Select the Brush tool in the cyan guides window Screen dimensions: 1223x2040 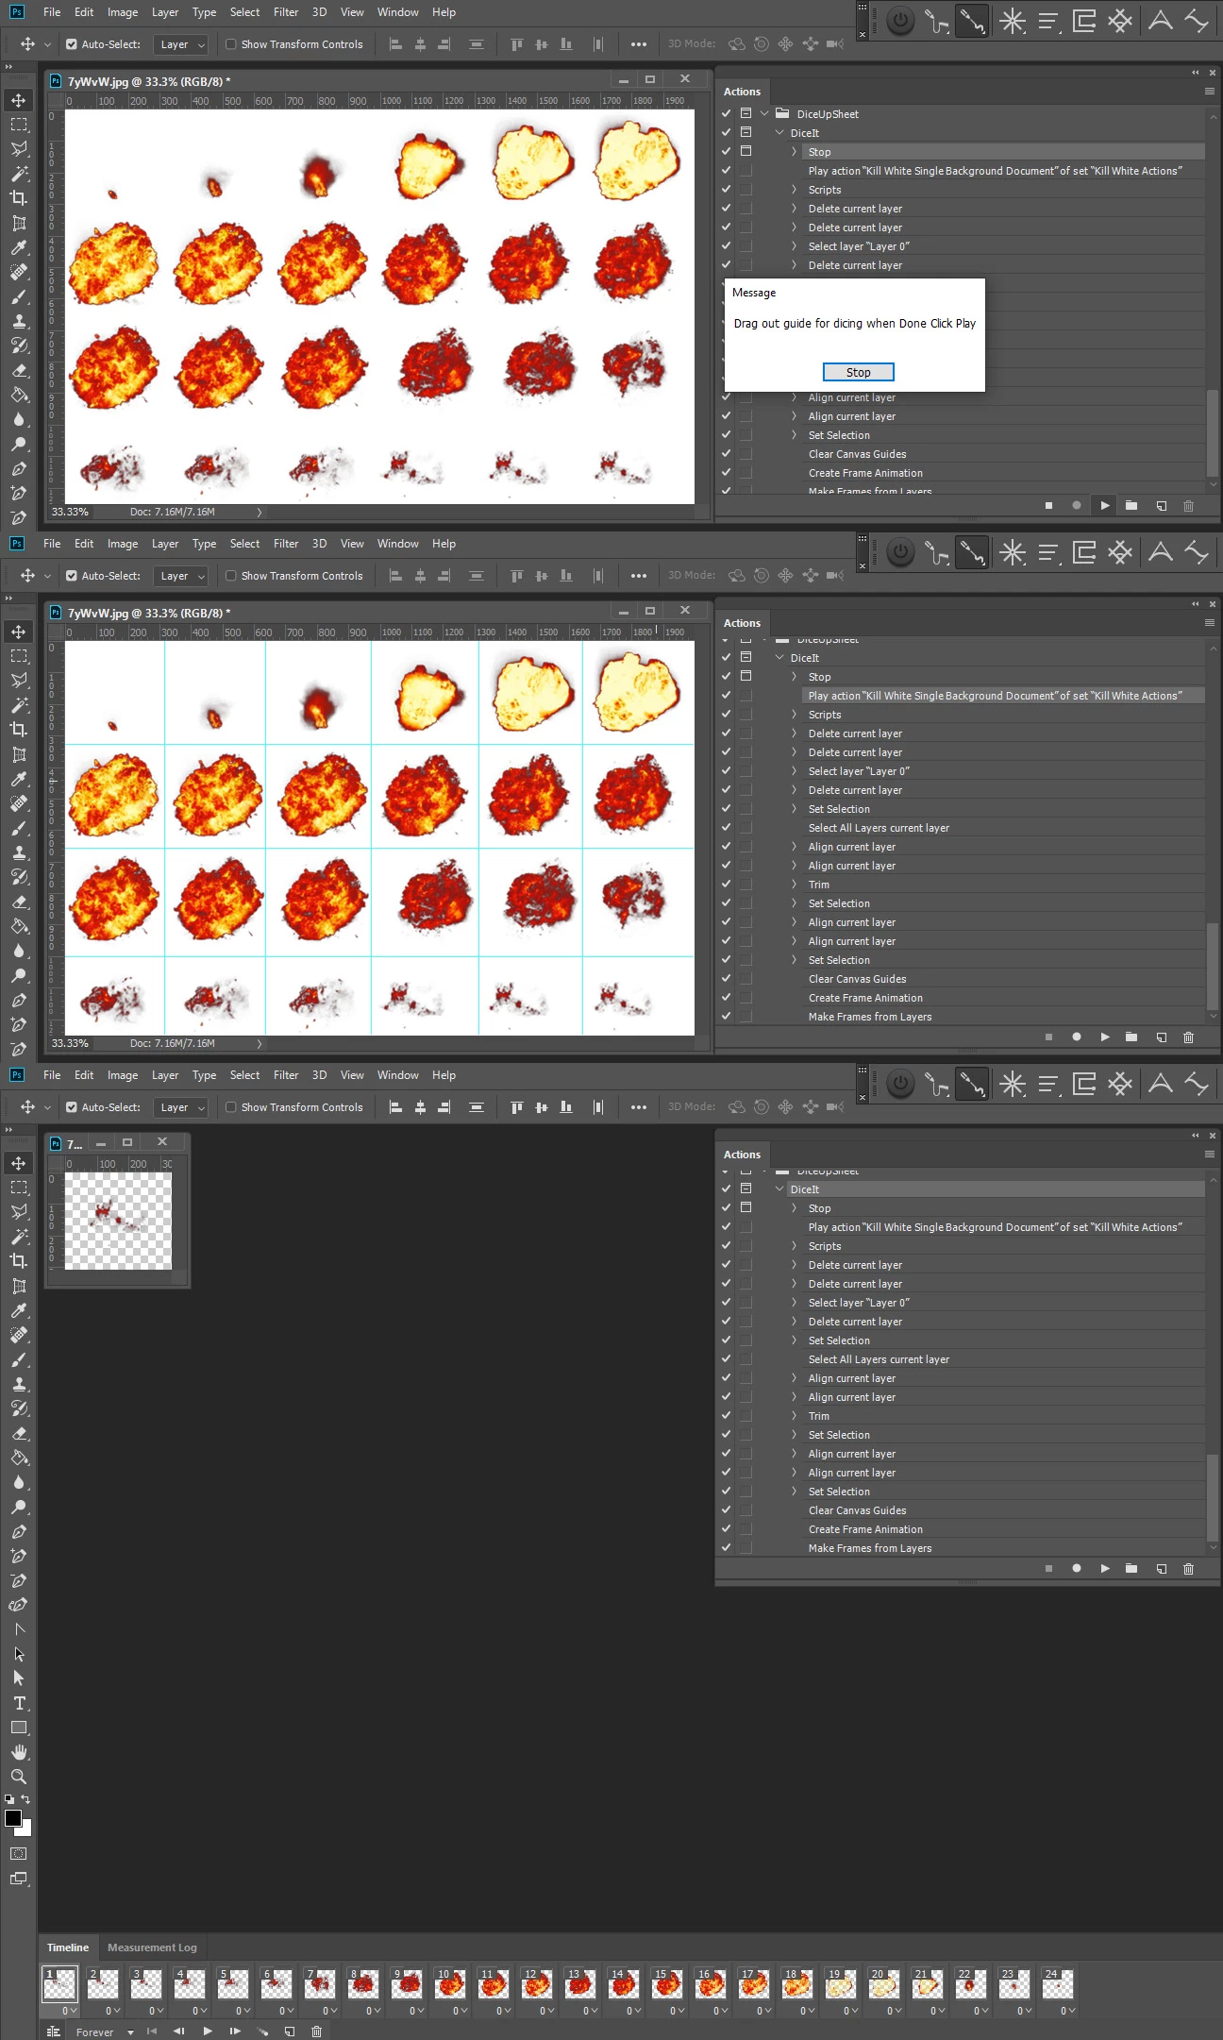pos(19,828)
